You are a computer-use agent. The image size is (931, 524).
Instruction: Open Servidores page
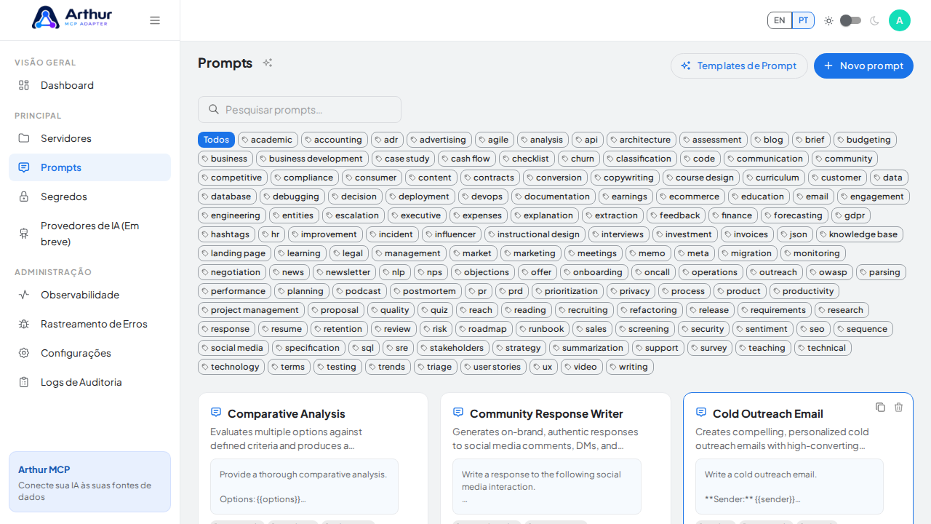89,138
